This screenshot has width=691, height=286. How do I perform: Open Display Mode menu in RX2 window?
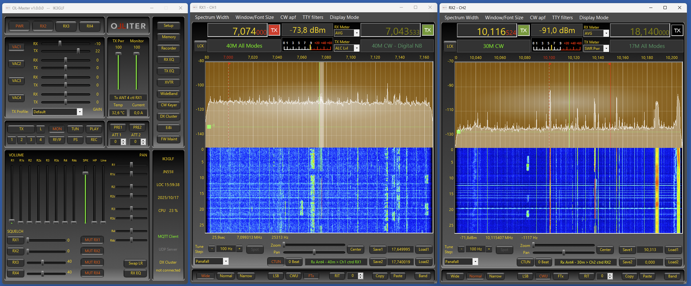click(x=594, y=18)
